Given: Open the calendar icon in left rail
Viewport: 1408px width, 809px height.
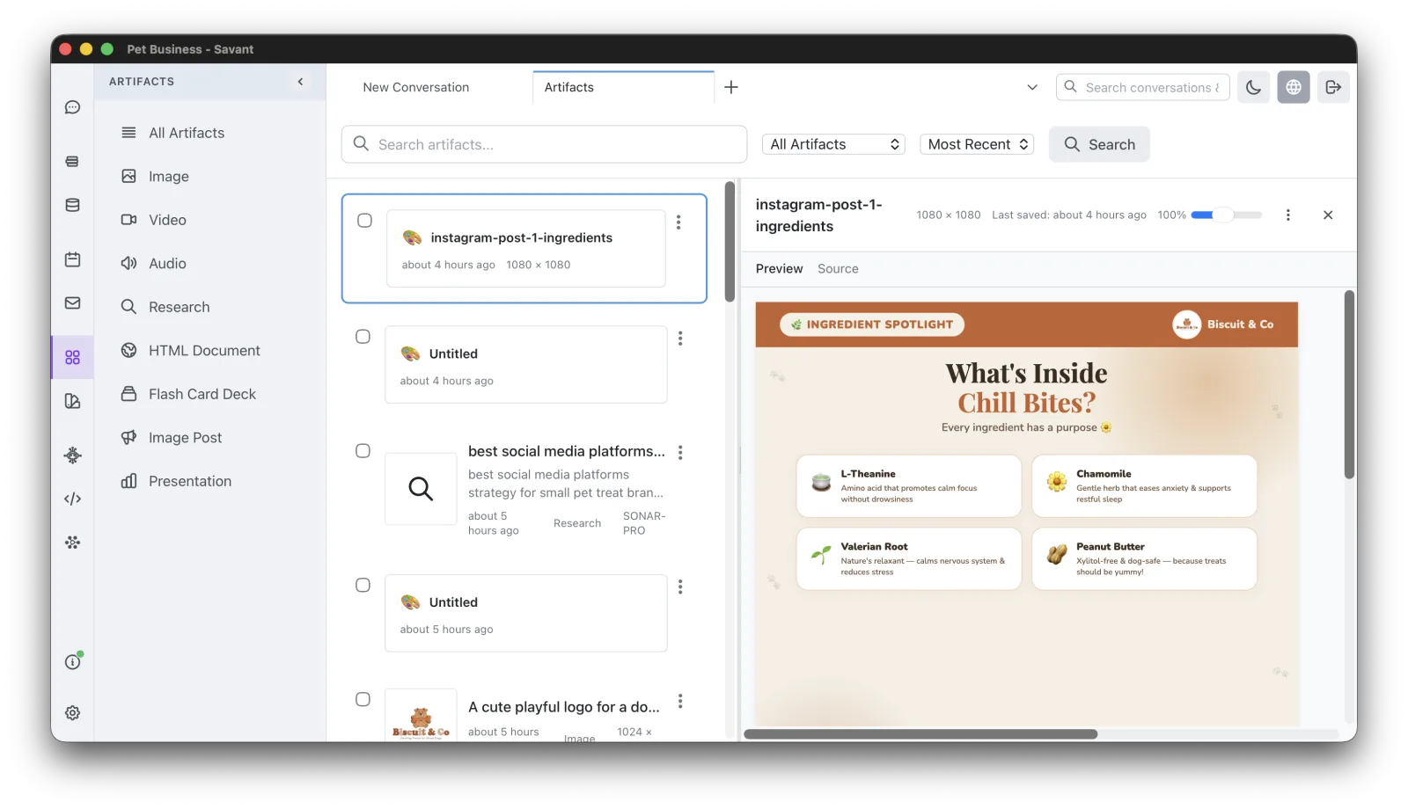Looking at the screenshot, I should [72, 259].
